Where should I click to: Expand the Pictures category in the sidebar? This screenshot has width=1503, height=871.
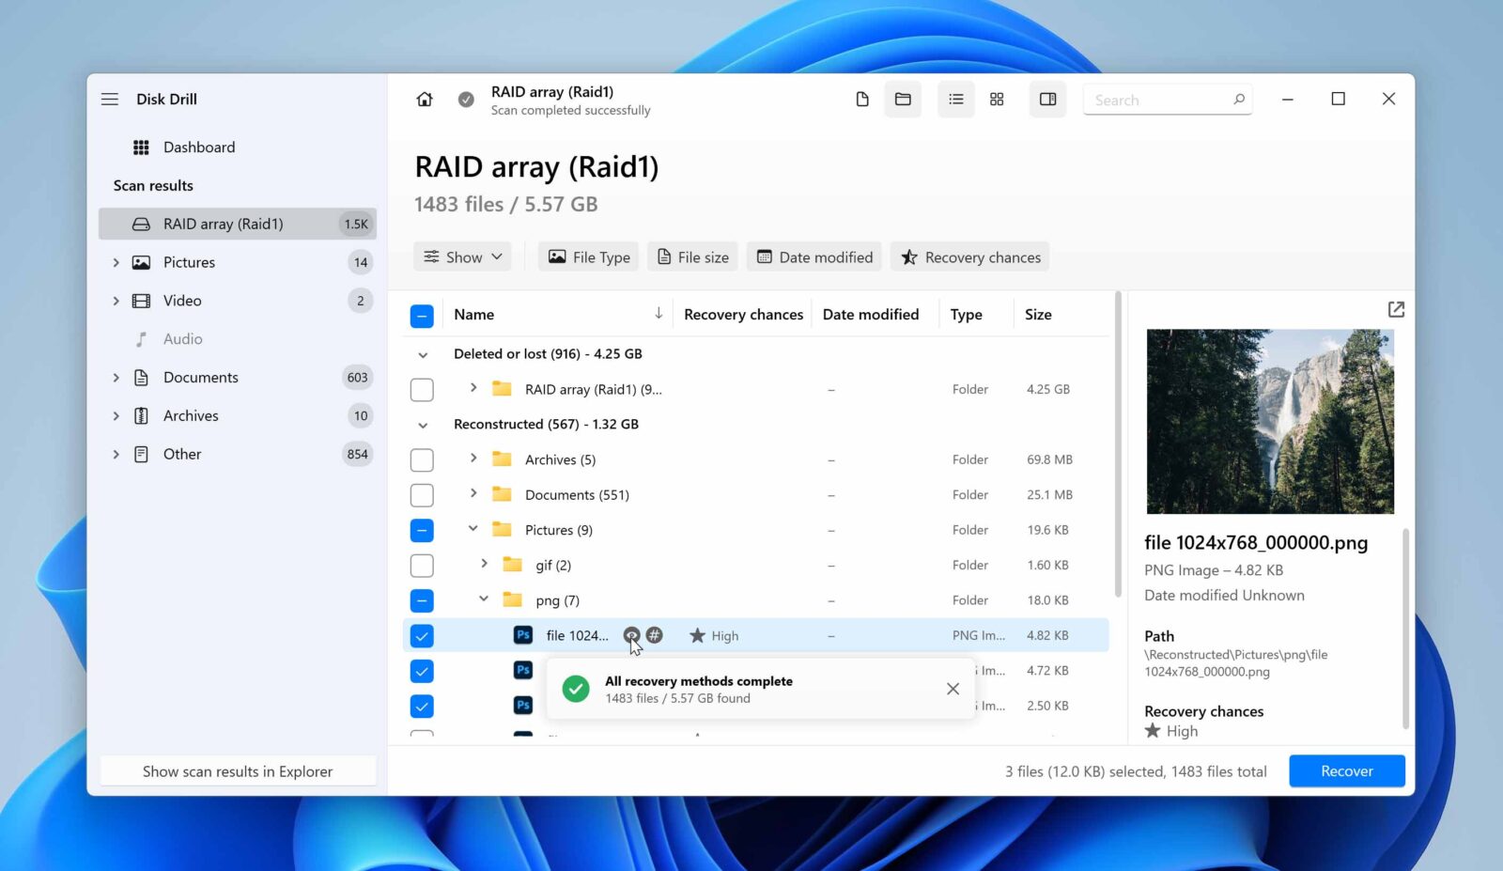point(116,262)
